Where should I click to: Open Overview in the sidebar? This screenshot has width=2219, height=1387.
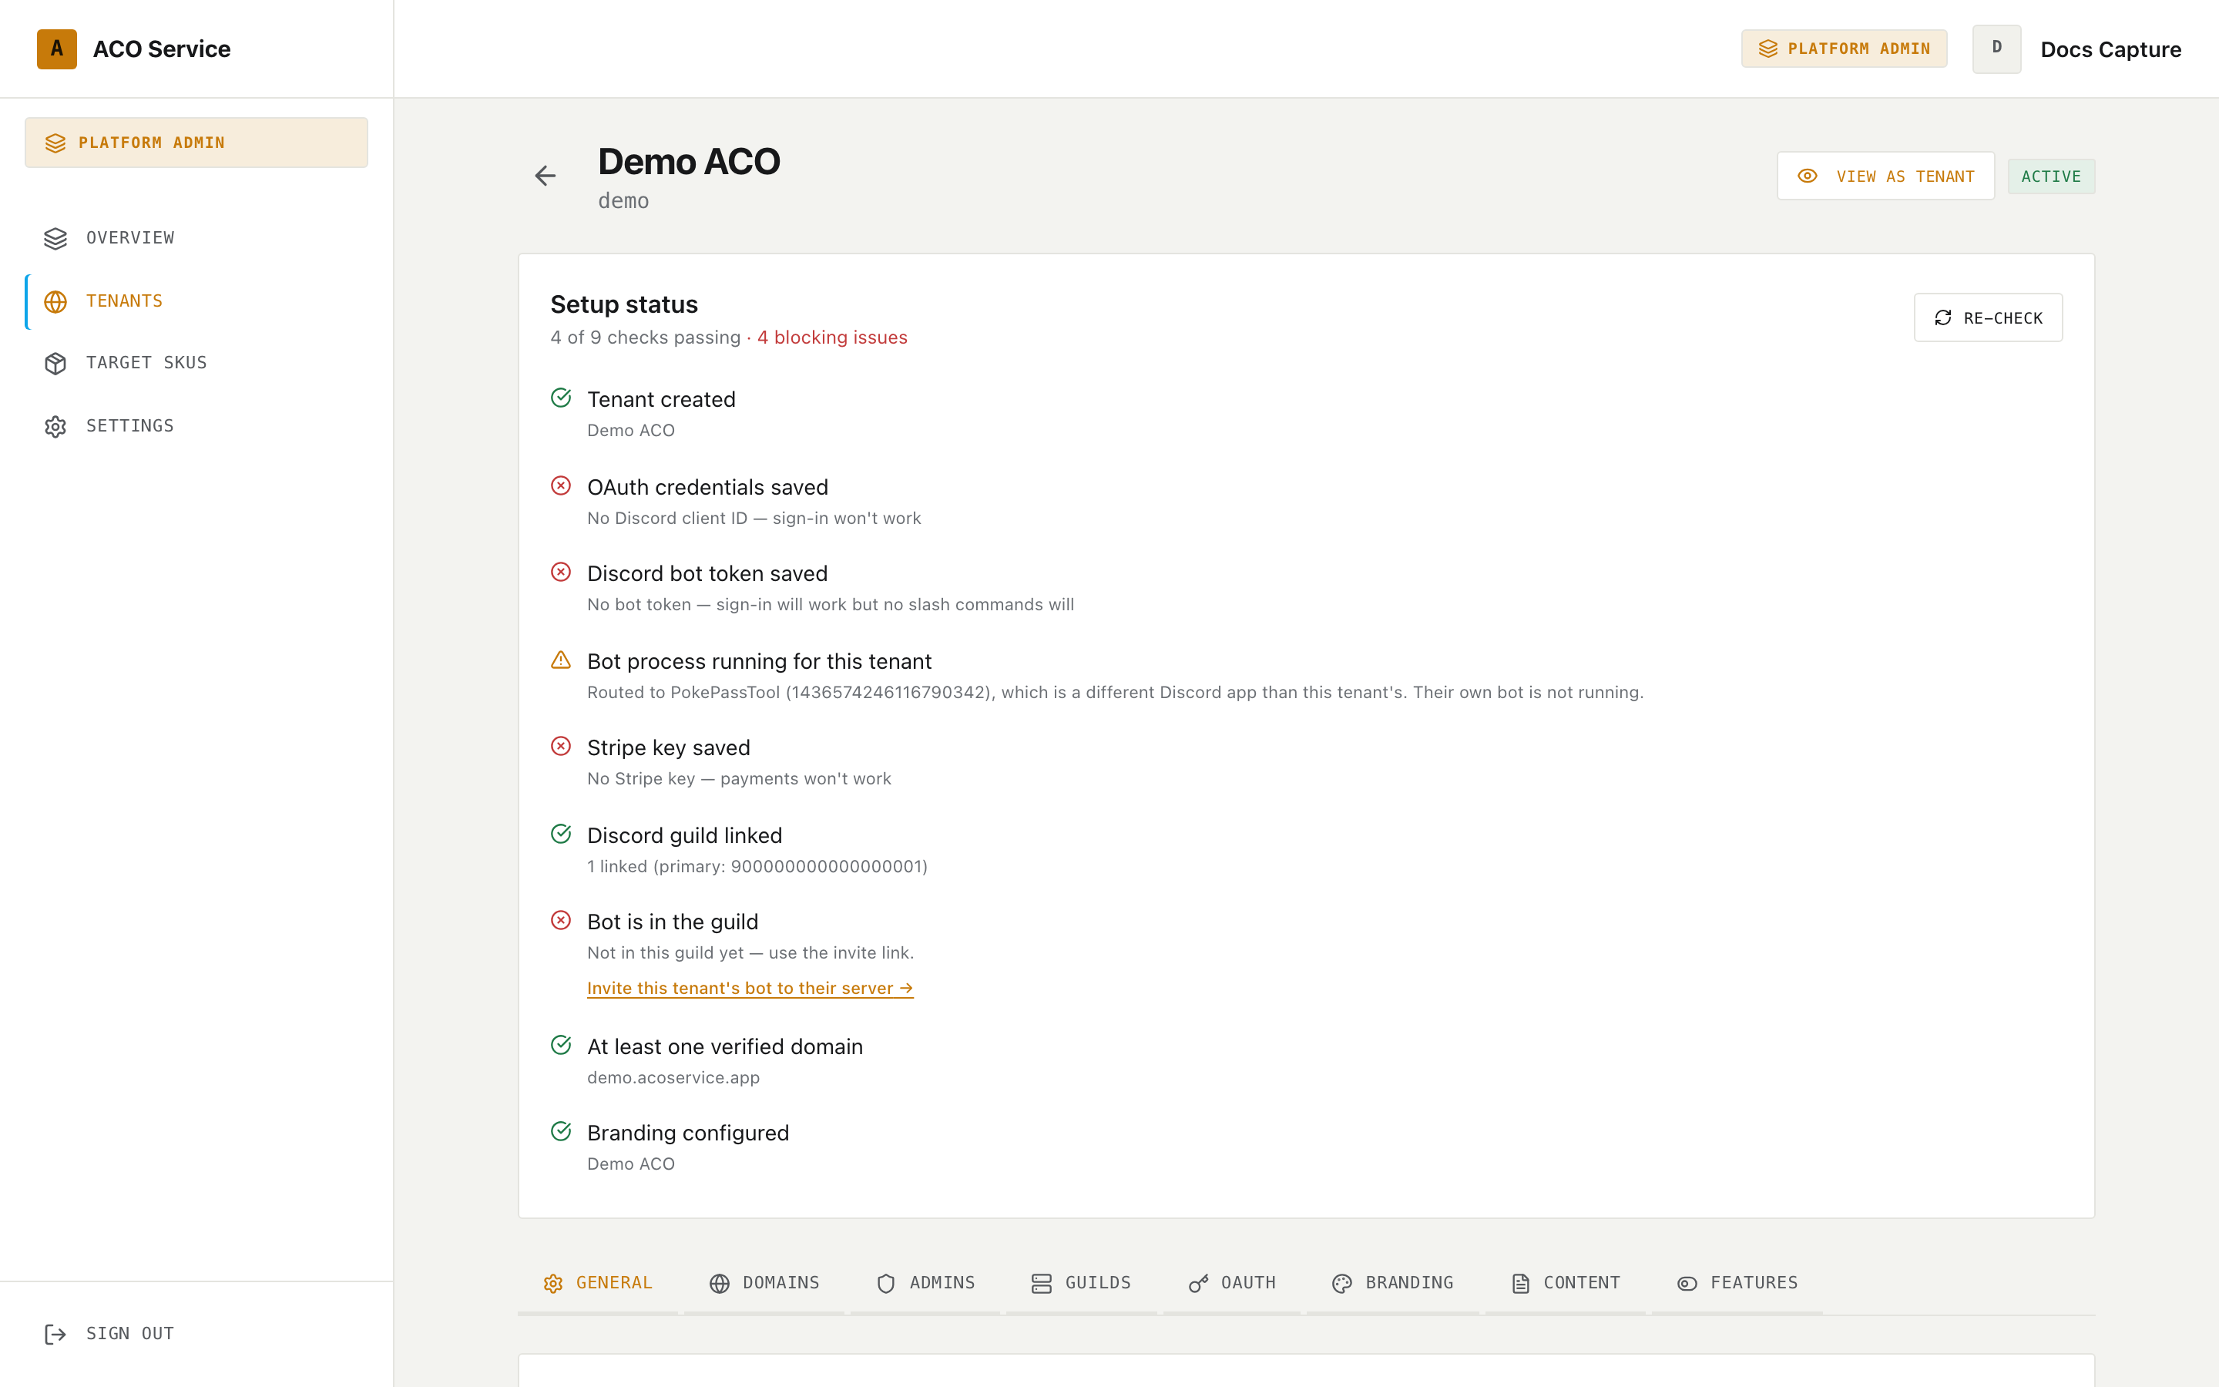click(196, 239)
